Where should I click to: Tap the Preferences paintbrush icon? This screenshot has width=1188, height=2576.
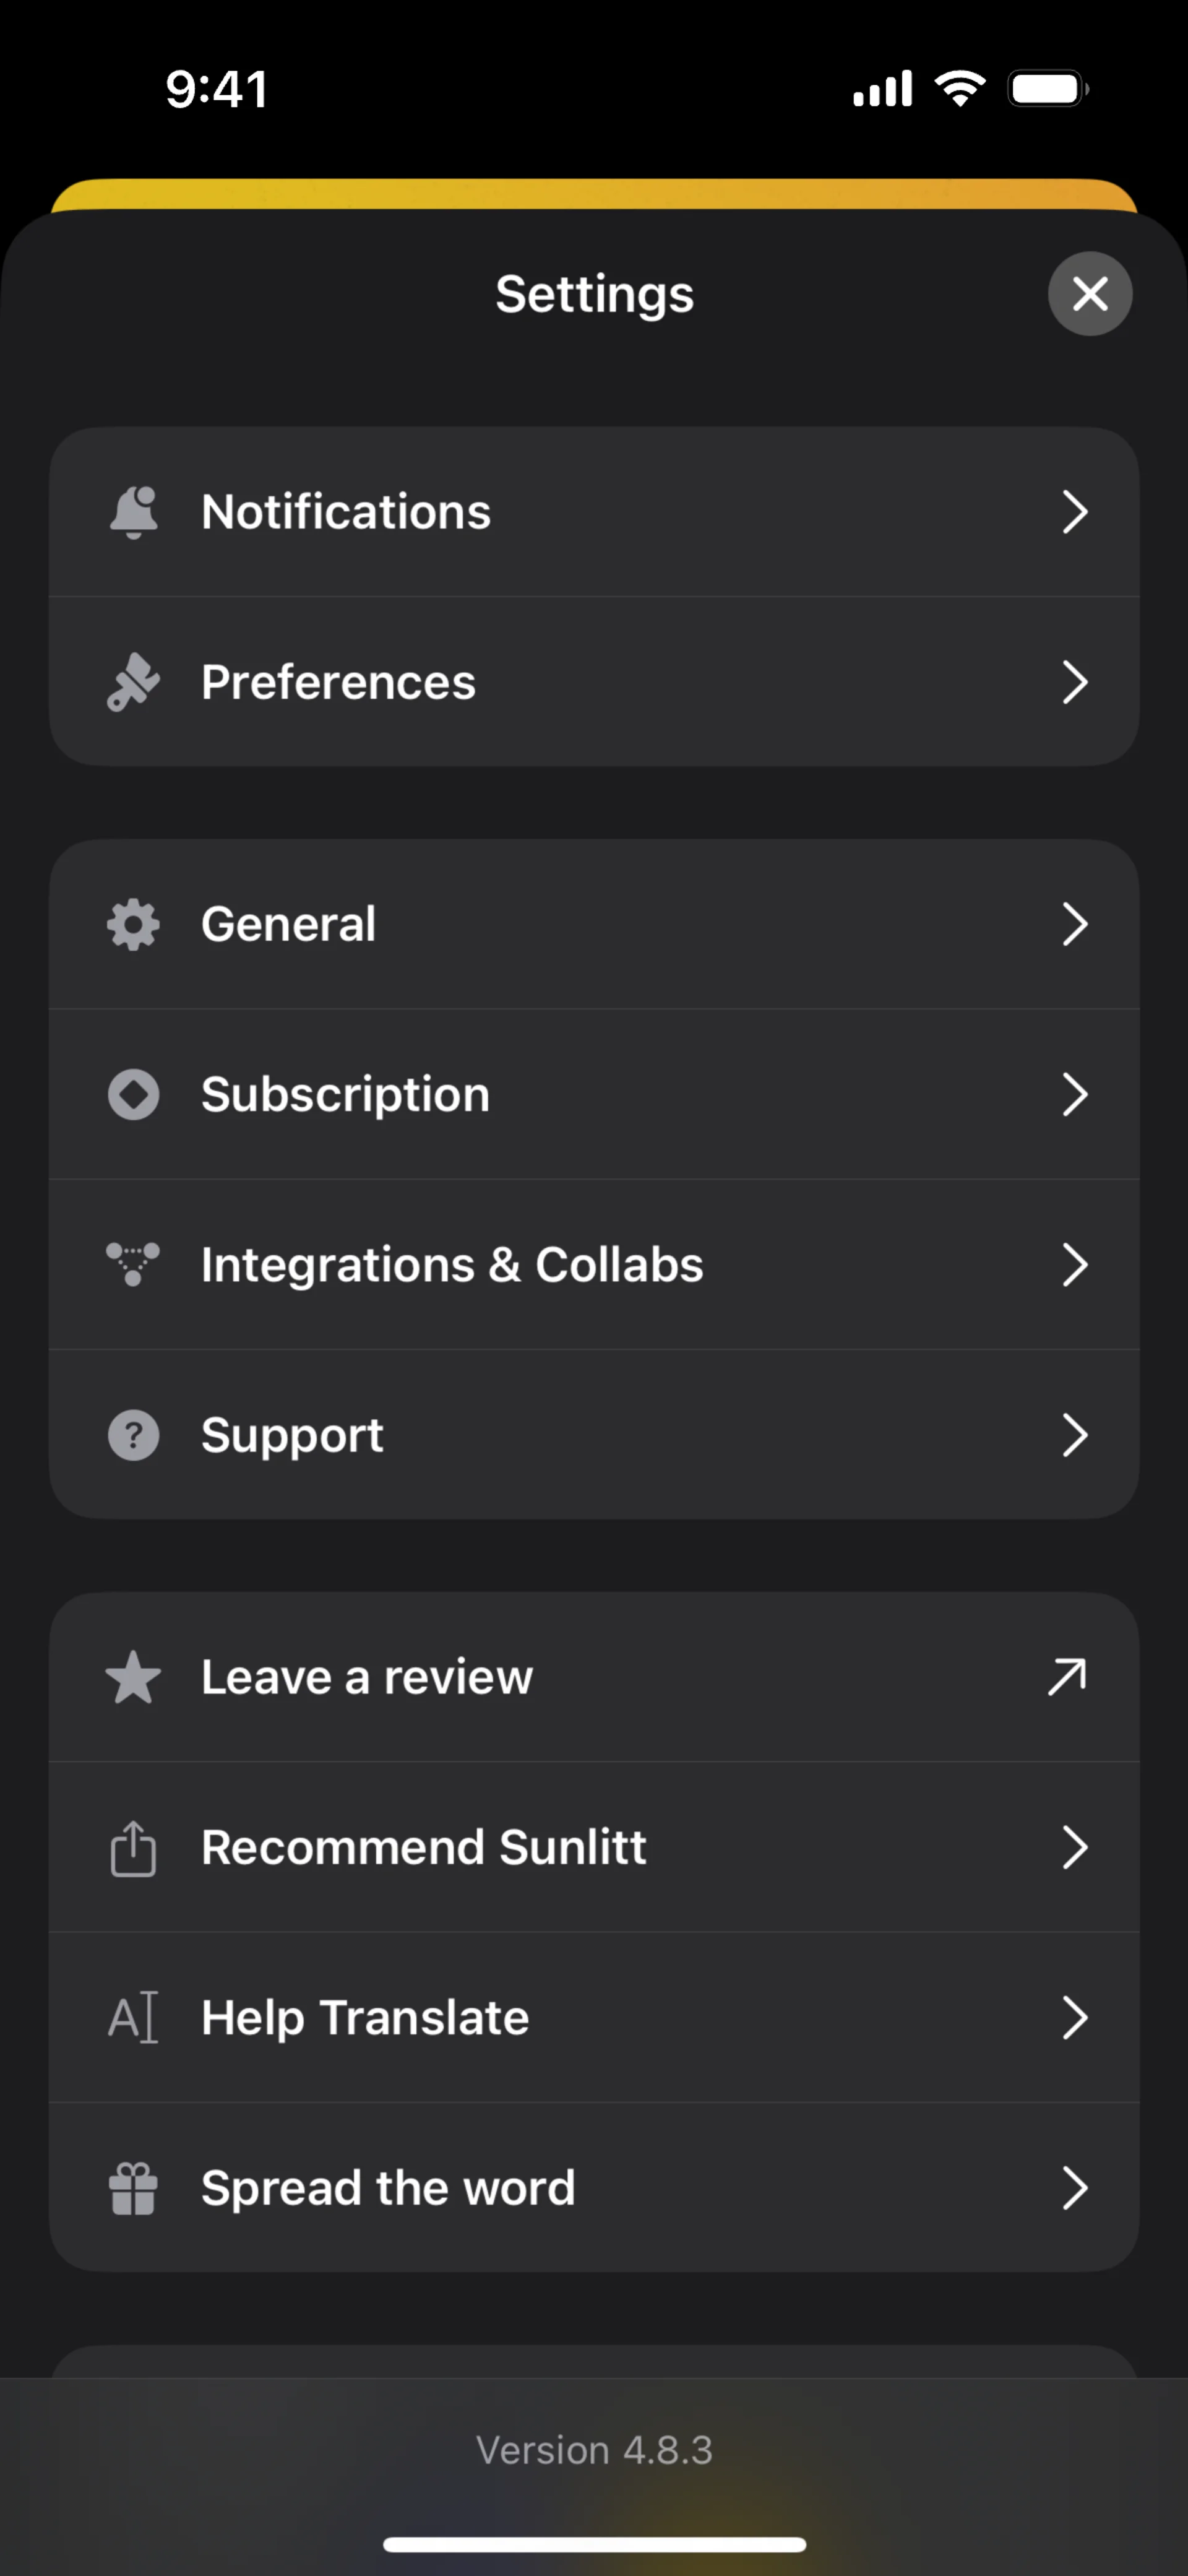[x=133, y=683]
